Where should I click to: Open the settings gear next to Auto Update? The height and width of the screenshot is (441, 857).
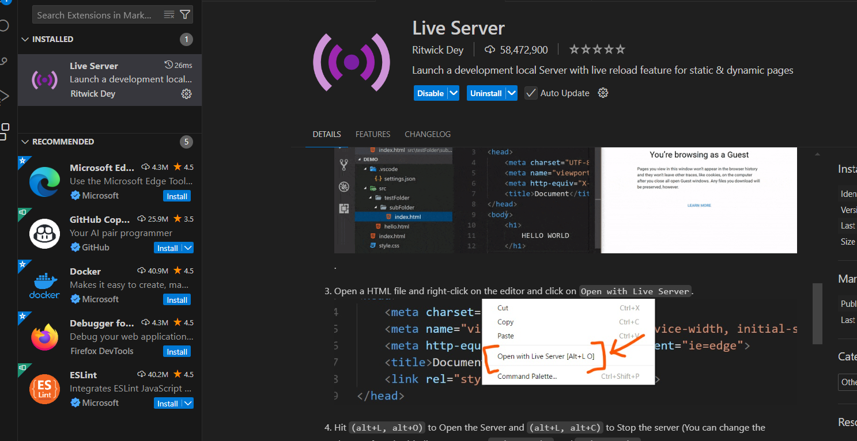[x=603, y=93]
